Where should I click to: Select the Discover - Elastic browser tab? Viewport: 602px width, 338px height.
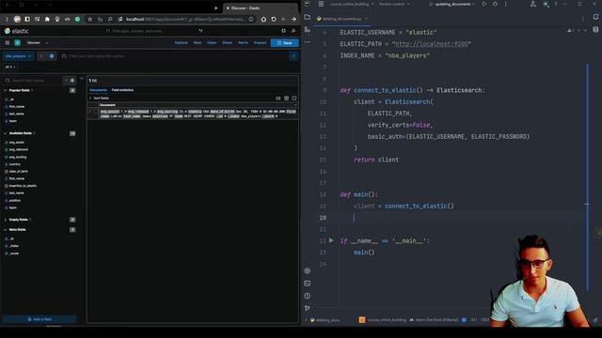coord(260,8)
